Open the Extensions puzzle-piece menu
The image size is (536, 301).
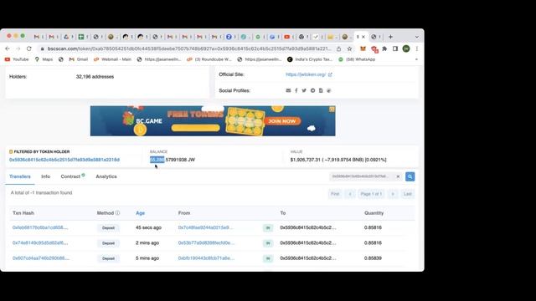(385, 48)
